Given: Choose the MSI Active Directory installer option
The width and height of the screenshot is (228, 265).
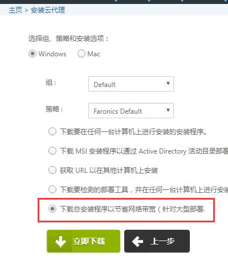Looking at the screenshot, I should [x=52, y=151].
